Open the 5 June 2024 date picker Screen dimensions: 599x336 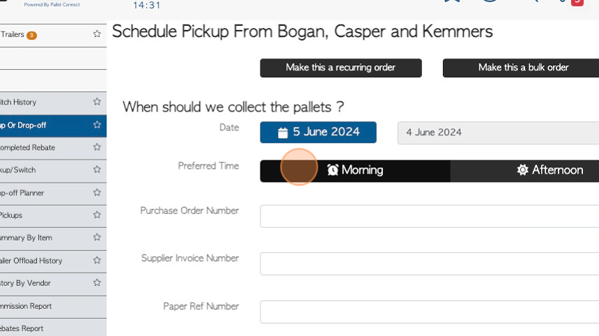pos(318,132)
